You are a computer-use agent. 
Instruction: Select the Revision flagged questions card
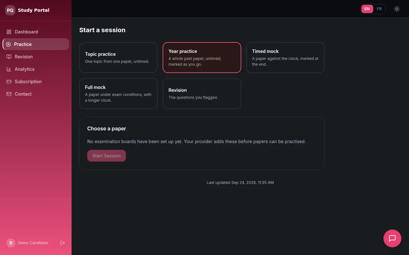click(202, 94)
